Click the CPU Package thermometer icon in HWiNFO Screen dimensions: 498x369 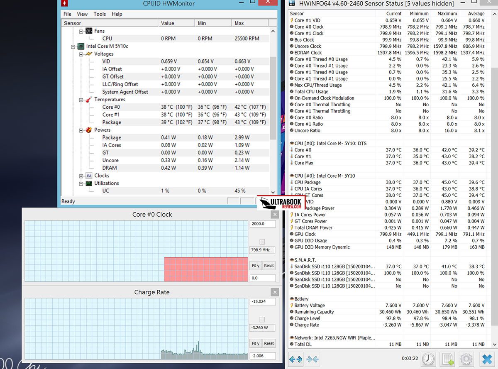(x=291, y=182)
